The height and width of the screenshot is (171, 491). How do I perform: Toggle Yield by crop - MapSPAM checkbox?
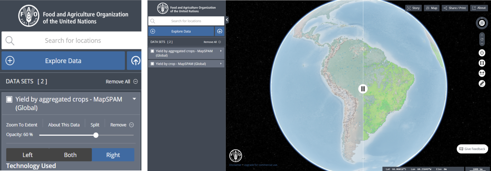click(152, 64)
